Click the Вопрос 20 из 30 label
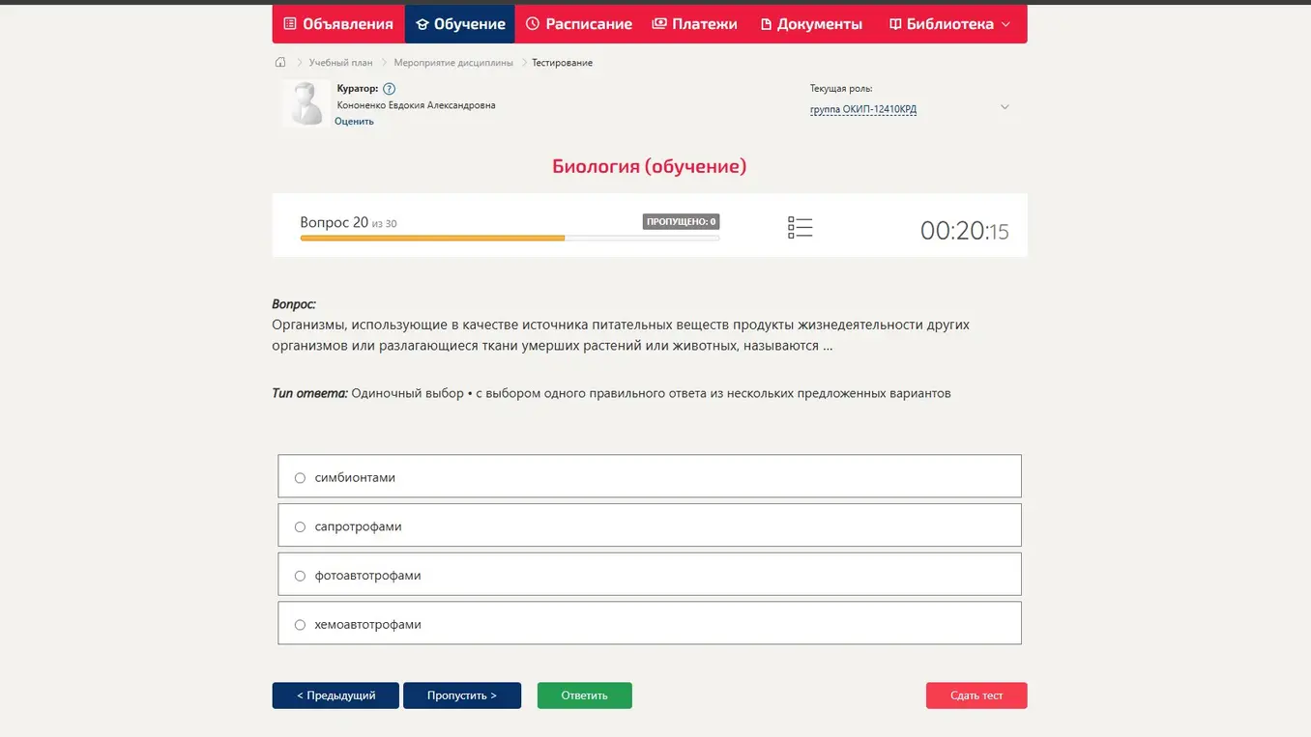Viewport: 1311px width, 737px height. [x=348, y=223]
